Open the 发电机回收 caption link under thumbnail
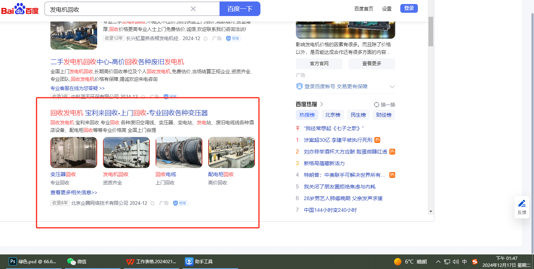Image resolution: width=534 pixels, height=269 pixels. [x=116, y=174]
